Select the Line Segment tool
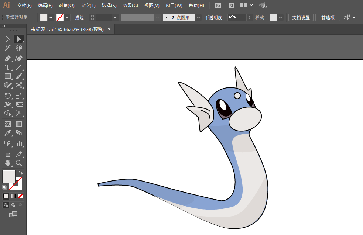This screenshot has width=363, height=235. click(x=19, y=67)
